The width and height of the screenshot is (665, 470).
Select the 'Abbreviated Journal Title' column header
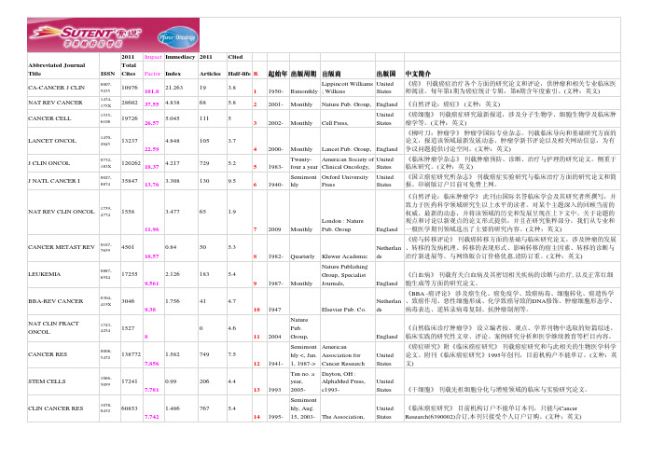(x=57, y=69)
